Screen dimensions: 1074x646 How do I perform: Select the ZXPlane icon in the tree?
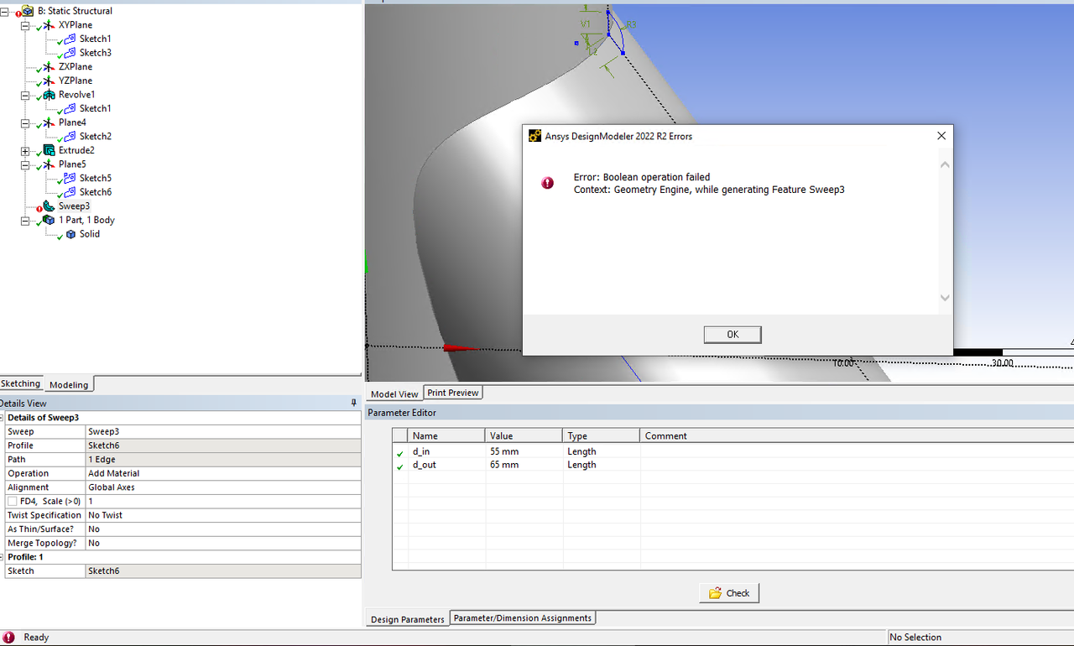point(50,66)
